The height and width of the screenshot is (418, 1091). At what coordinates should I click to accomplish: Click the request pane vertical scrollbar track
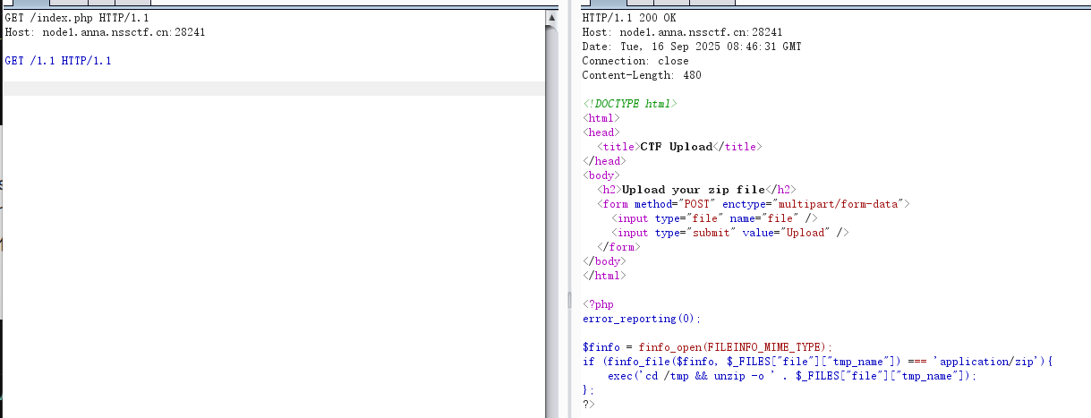pos(552,224)
